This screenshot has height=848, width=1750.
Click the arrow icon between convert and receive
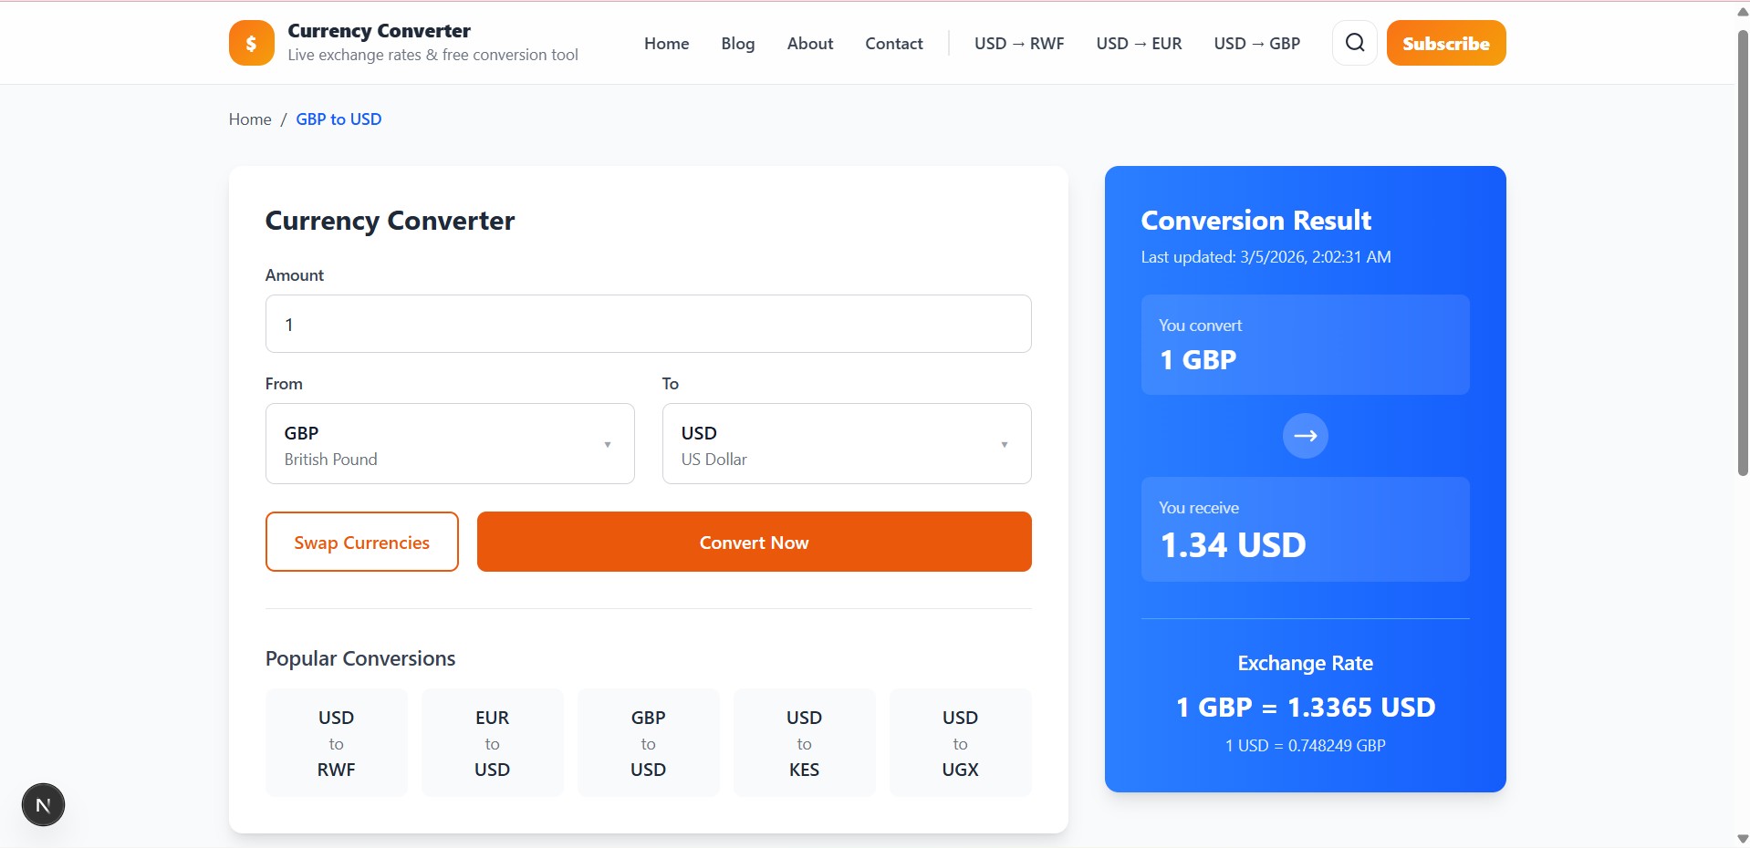[x=1304, y=435]
